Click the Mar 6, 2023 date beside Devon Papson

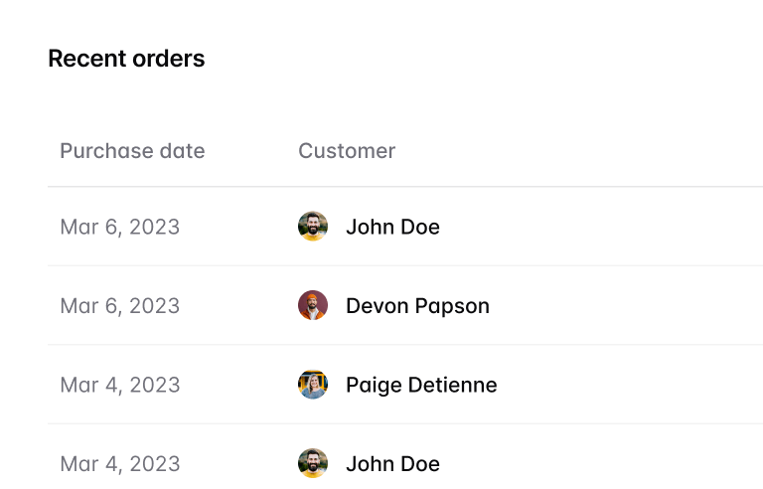click(x=120, y=305)
